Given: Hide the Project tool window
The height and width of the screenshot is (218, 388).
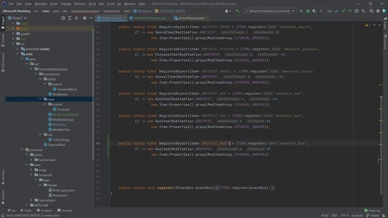Looking at the screenshot, I should pyautogui.click(x=91, y=18).
